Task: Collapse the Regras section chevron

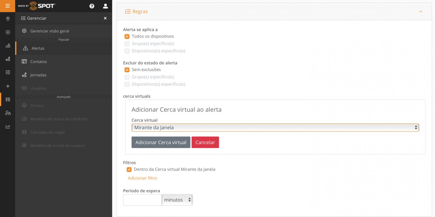Action: (420, 12)
